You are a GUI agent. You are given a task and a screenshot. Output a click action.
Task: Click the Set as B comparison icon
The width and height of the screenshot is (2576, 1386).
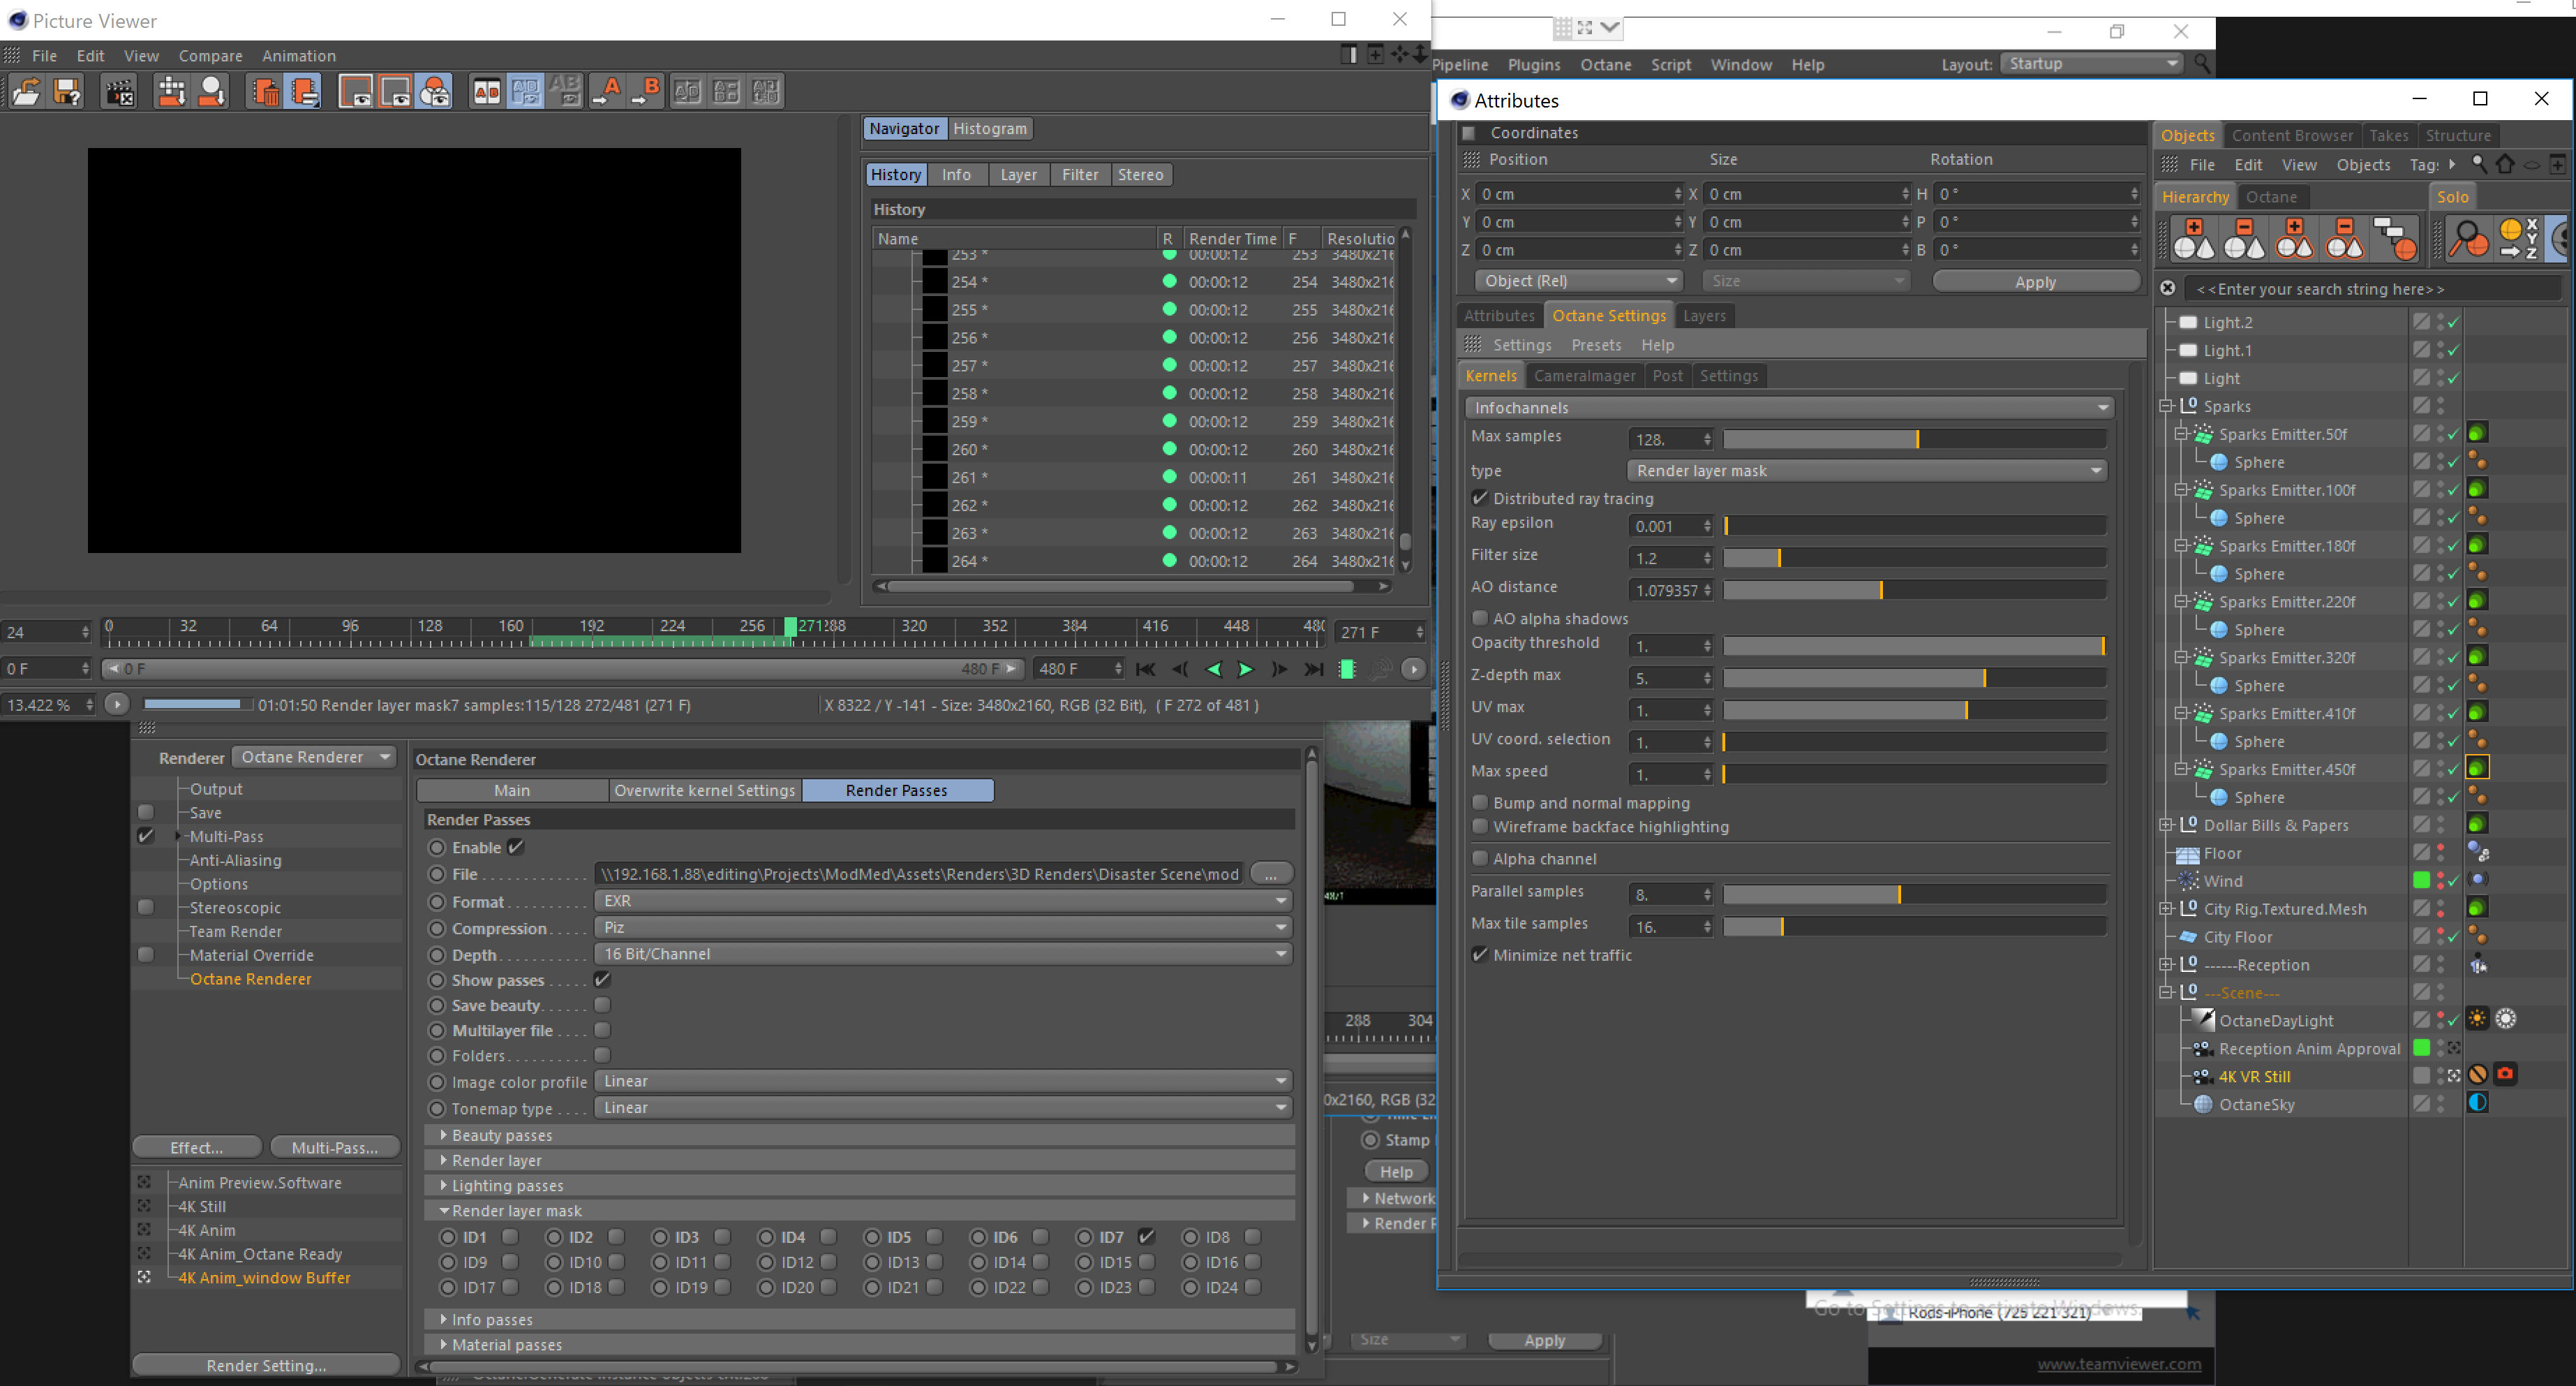tap(647, 92)
